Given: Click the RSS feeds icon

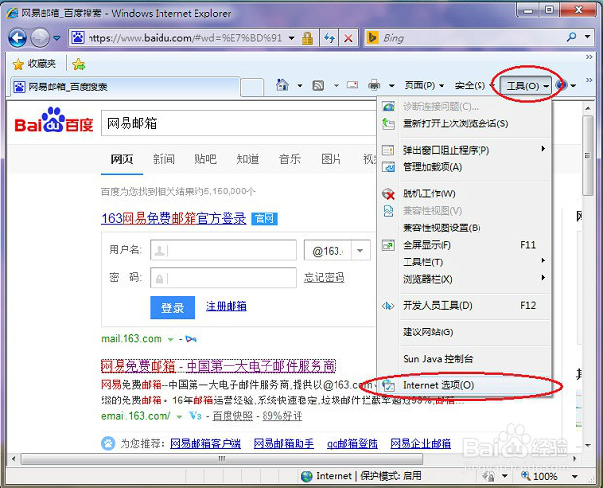Looking at the screenshot, I should (x=318, y=86).
